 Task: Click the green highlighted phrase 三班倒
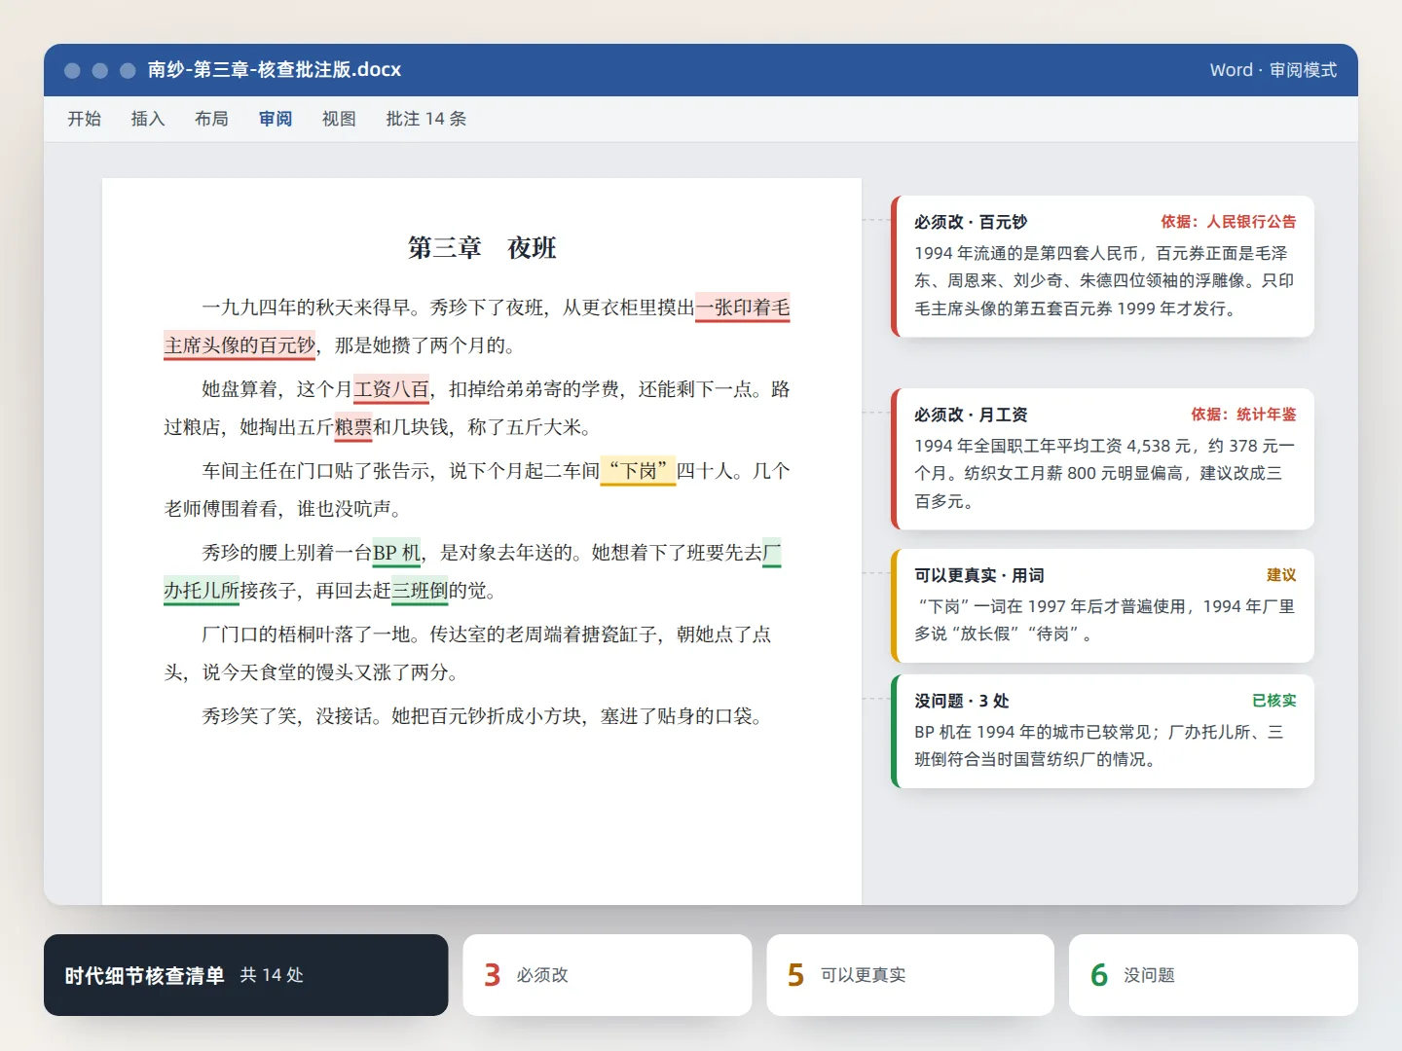pyautogui.click(x=420, y=591)
